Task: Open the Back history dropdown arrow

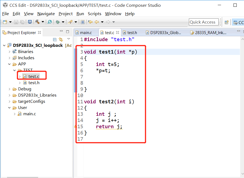Action: [102, 22]
